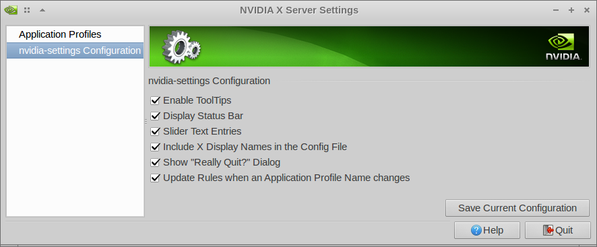Click the pane divider handle beside sidebar
Viewport: 597px width, 247px height.
[146, 121]
